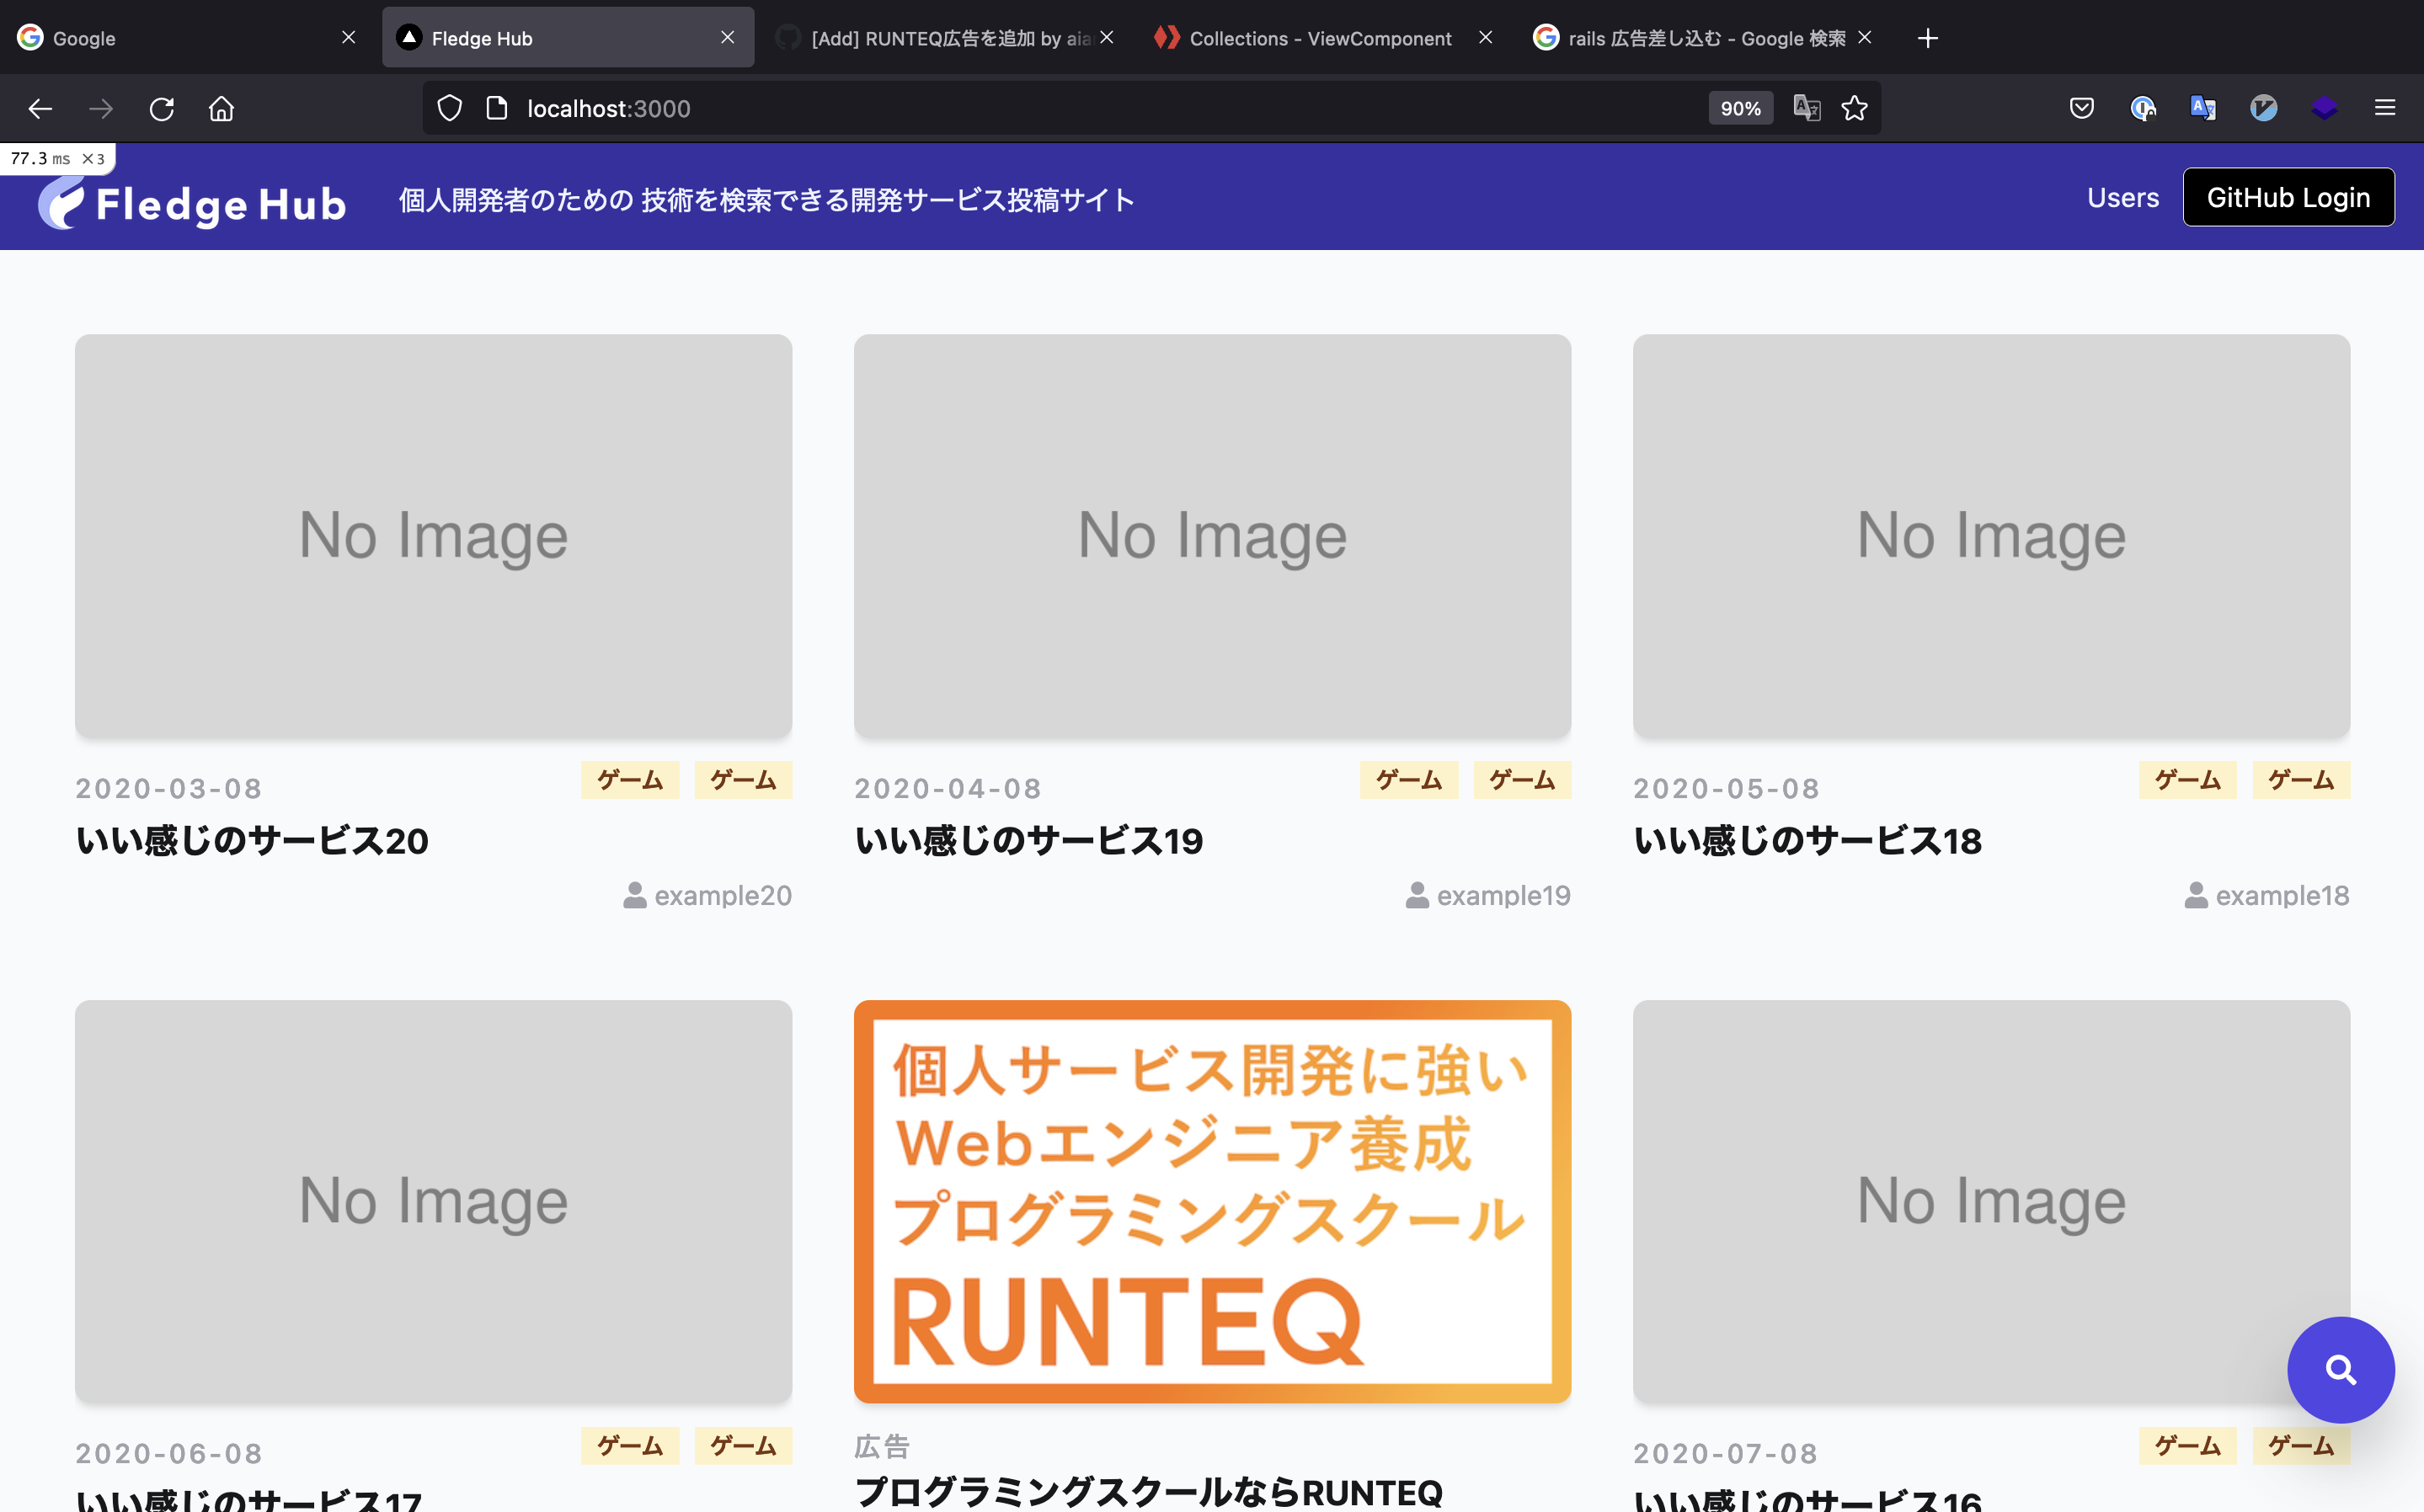Click the second ゲーム tag on サービス19

[x=1522, y=780]
